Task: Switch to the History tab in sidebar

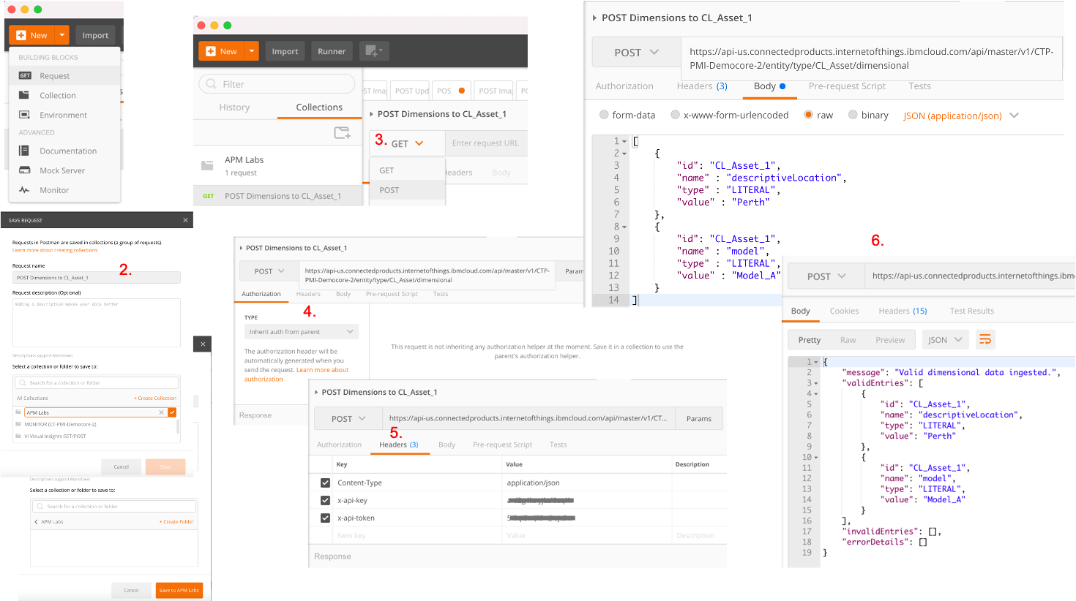Action: [234, 107]
